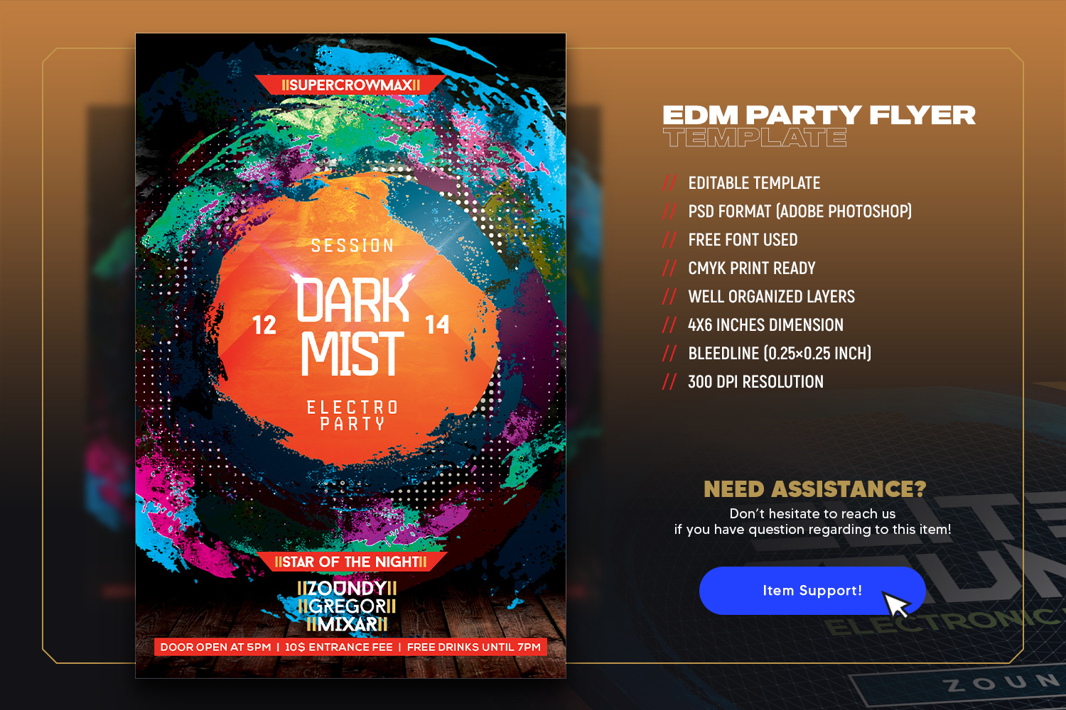Click the DOOR OPEN AT 5PM footer strip
1066x710 pixels.
351,647
